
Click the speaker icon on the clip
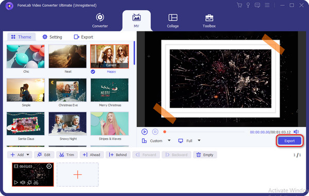(x=23, y=183)
